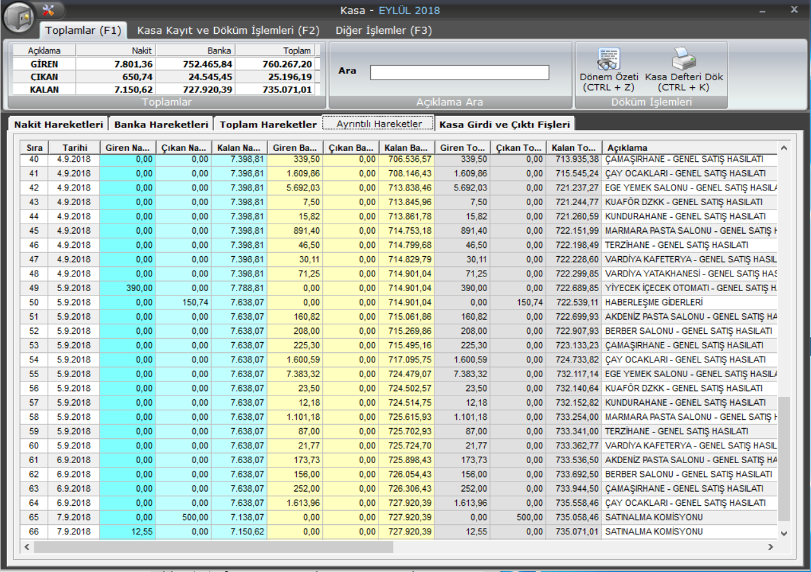811x572 pixels.
Task: Switch to Kasa Kayıt ve Döküm İşlemleri tab
Action: point(228,30)
